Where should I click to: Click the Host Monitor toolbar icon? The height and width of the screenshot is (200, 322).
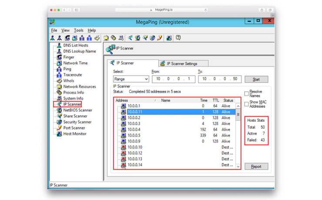pos(169,38)
